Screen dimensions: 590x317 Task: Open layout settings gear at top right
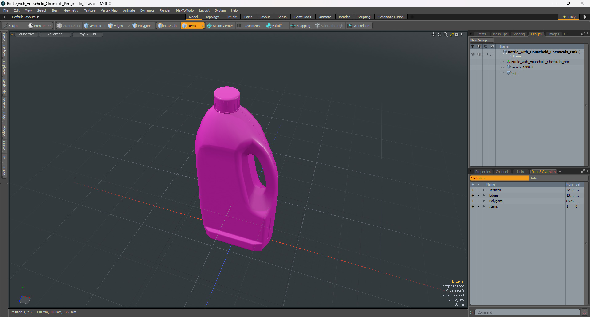585,17
